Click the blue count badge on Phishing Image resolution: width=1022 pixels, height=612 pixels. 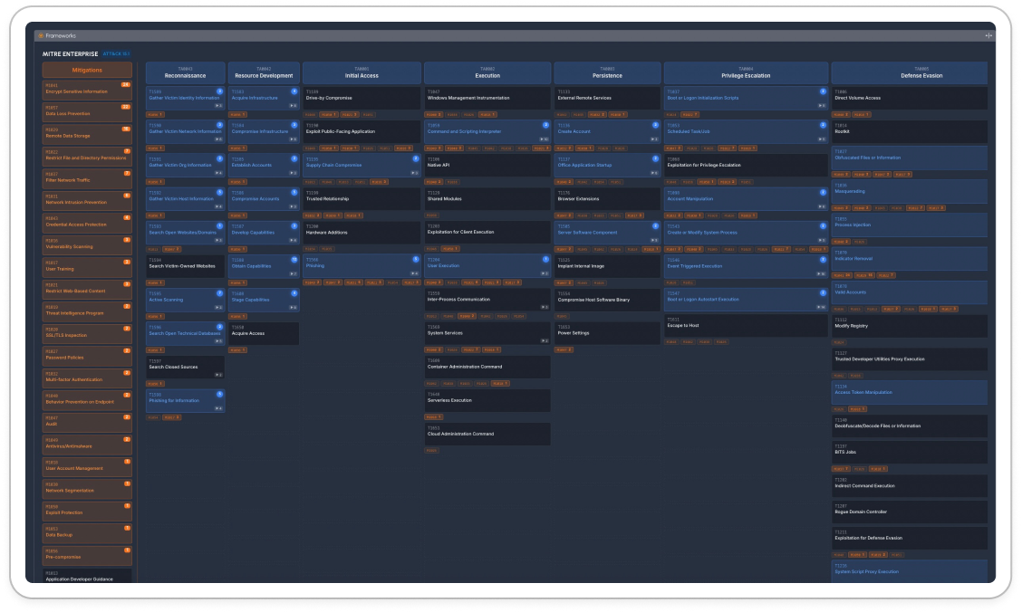click(x=416, y=260)
